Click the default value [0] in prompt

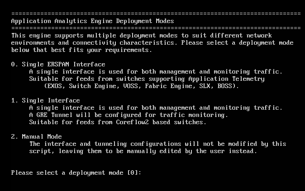(x=132, y=172)
